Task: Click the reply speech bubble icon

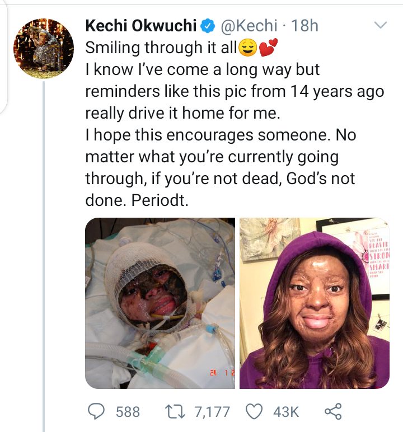Action: (x=98, y=412)
